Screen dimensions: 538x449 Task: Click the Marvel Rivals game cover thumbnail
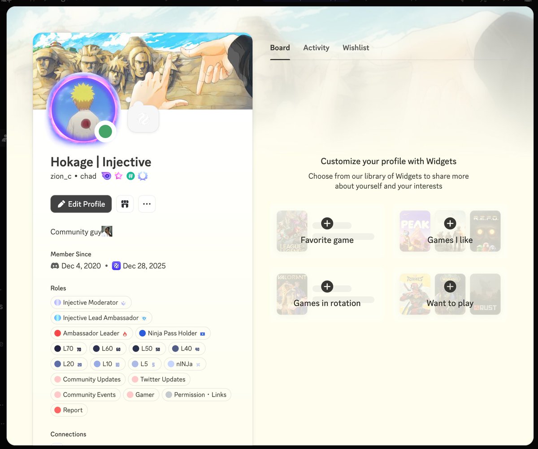tap(415, 294)
